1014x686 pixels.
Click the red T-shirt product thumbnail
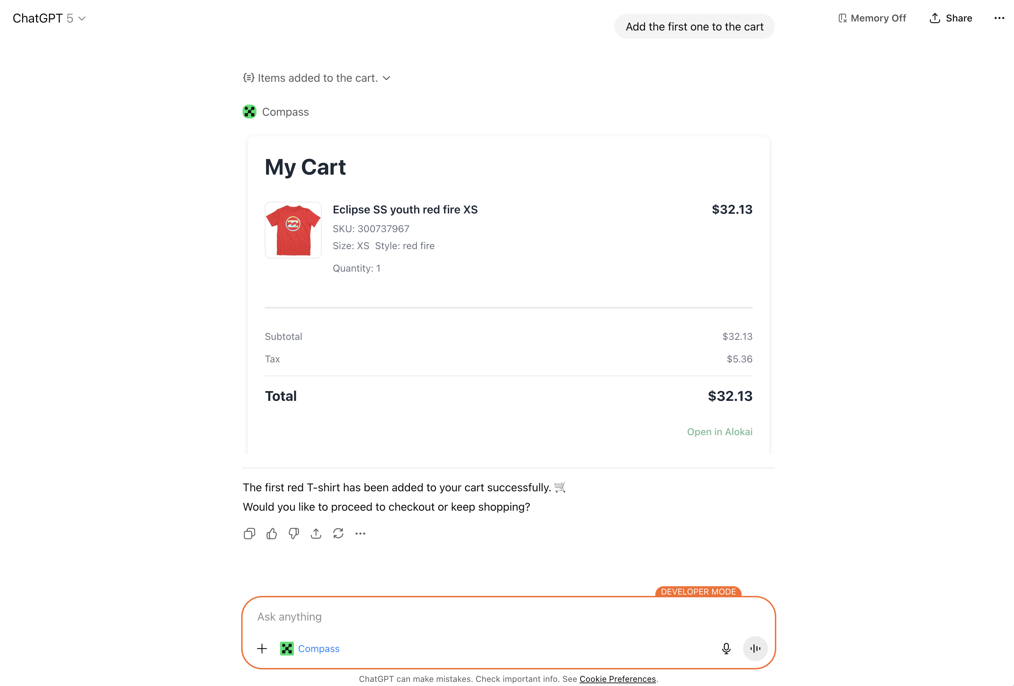pos(293,230)
